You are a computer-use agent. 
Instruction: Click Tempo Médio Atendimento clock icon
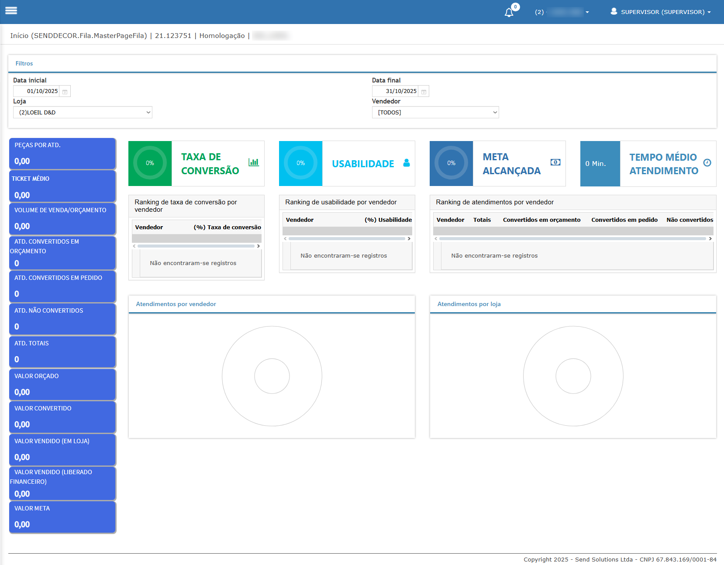pos(707,163)
